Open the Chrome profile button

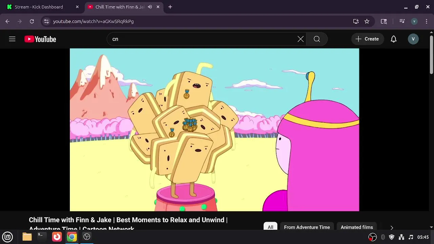pyautogui.click(x=414, y=21)
